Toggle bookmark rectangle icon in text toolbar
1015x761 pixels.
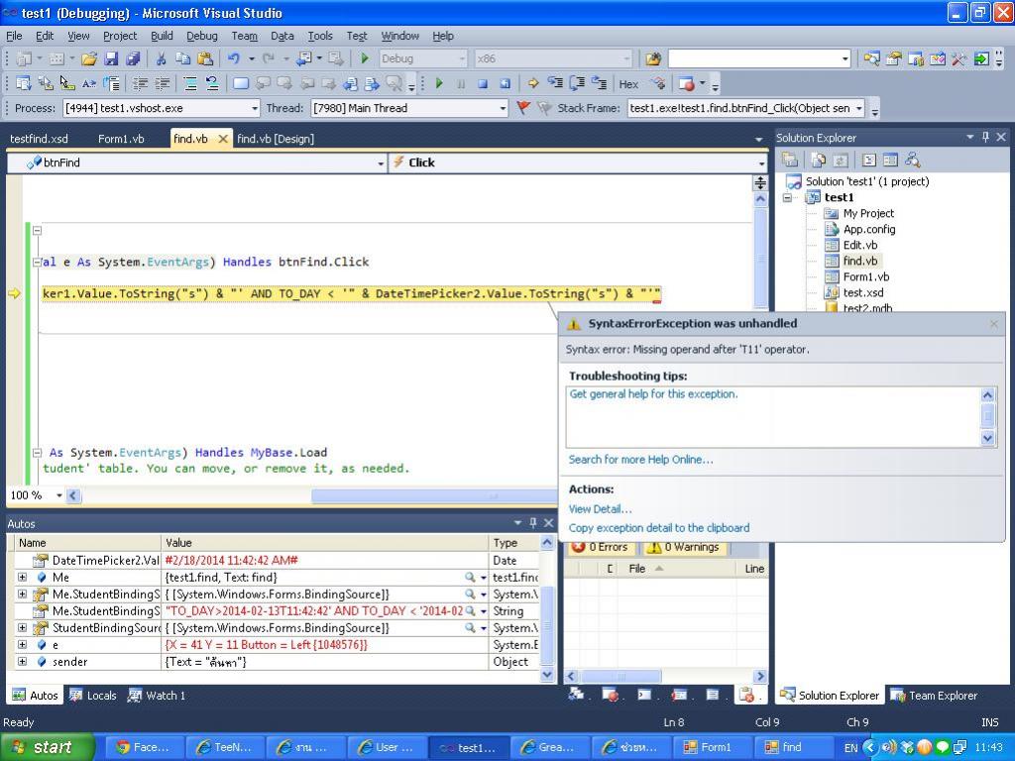click(x=240, y=83)
